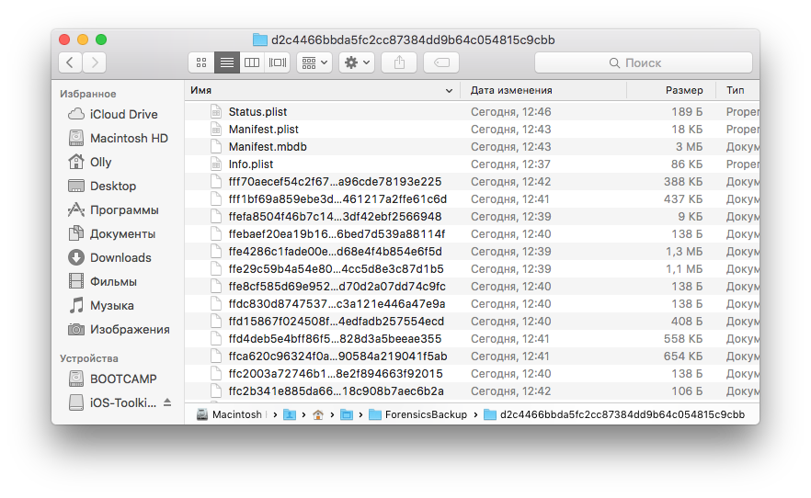Open the gear action menu
Viewport: 811px width, 498px height.
[x=356, y=62]
